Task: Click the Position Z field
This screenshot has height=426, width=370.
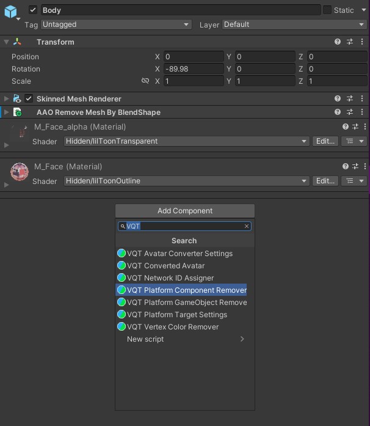Action: pos(337,56)
